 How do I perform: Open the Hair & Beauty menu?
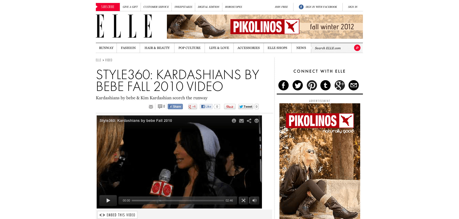click(157, 48)
